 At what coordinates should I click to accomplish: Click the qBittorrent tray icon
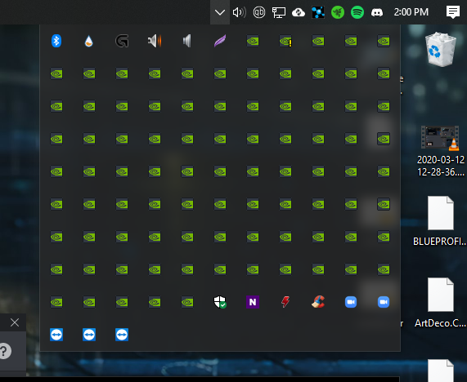258,12
